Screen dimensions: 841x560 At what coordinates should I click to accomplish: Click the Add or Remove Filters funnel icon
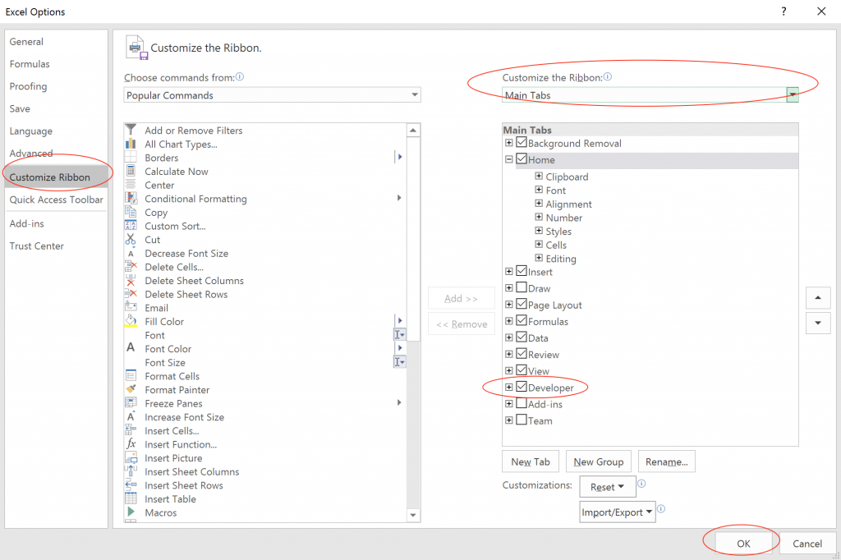(131, 130)
